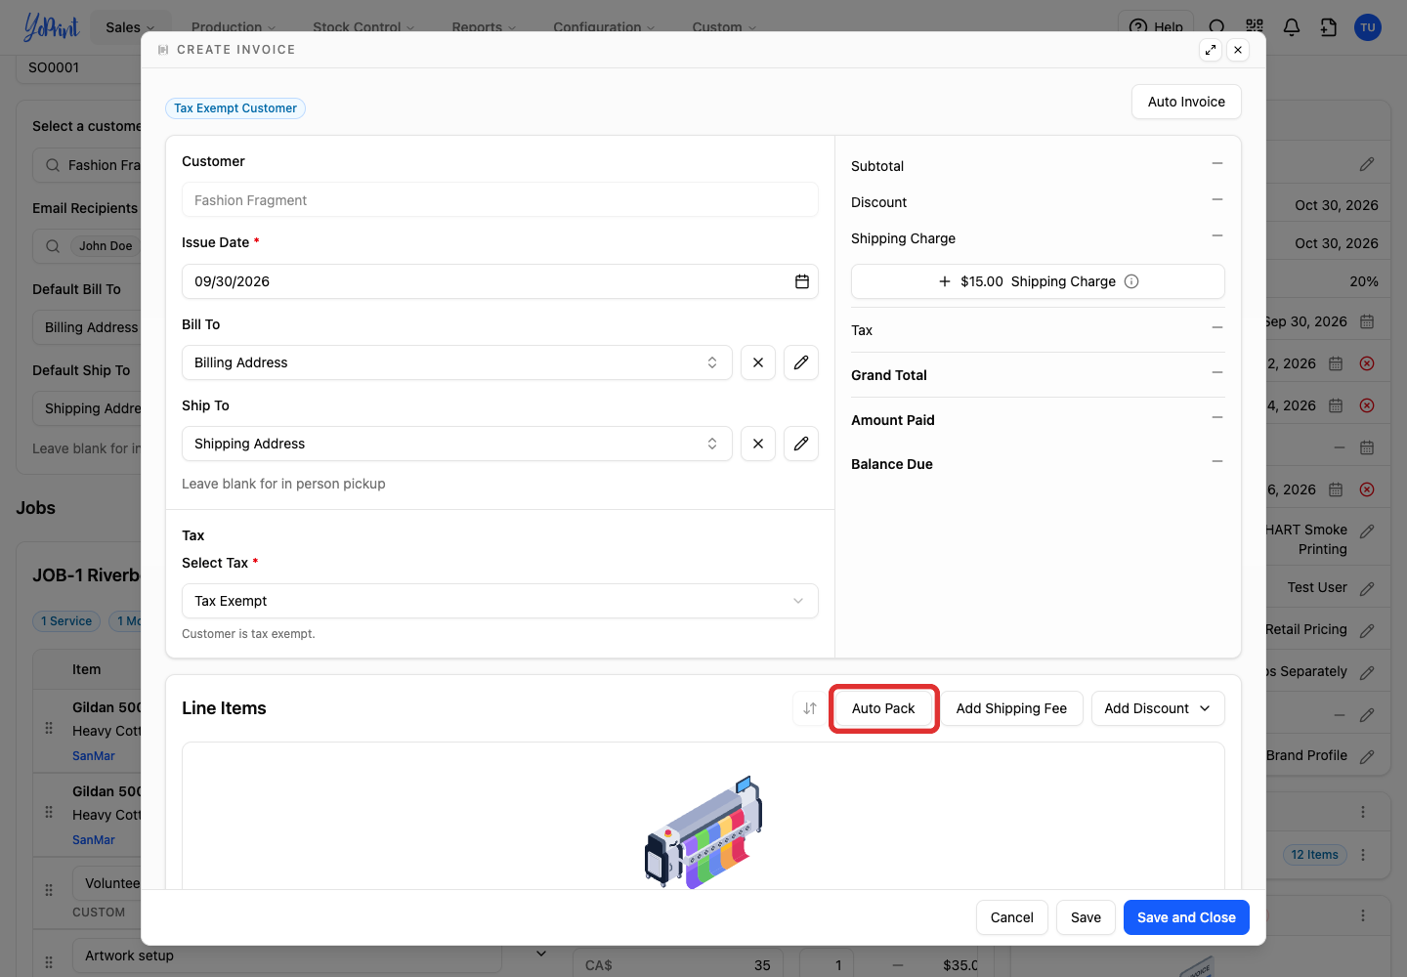Screen dimensions: 1407x977
Task: Click the Tax Exempt Customer tag
Action: [x=235, y=108]
